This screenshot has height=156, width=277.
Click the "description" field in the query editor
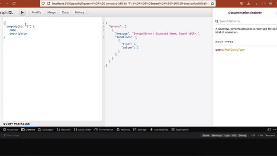pos(18,34)
